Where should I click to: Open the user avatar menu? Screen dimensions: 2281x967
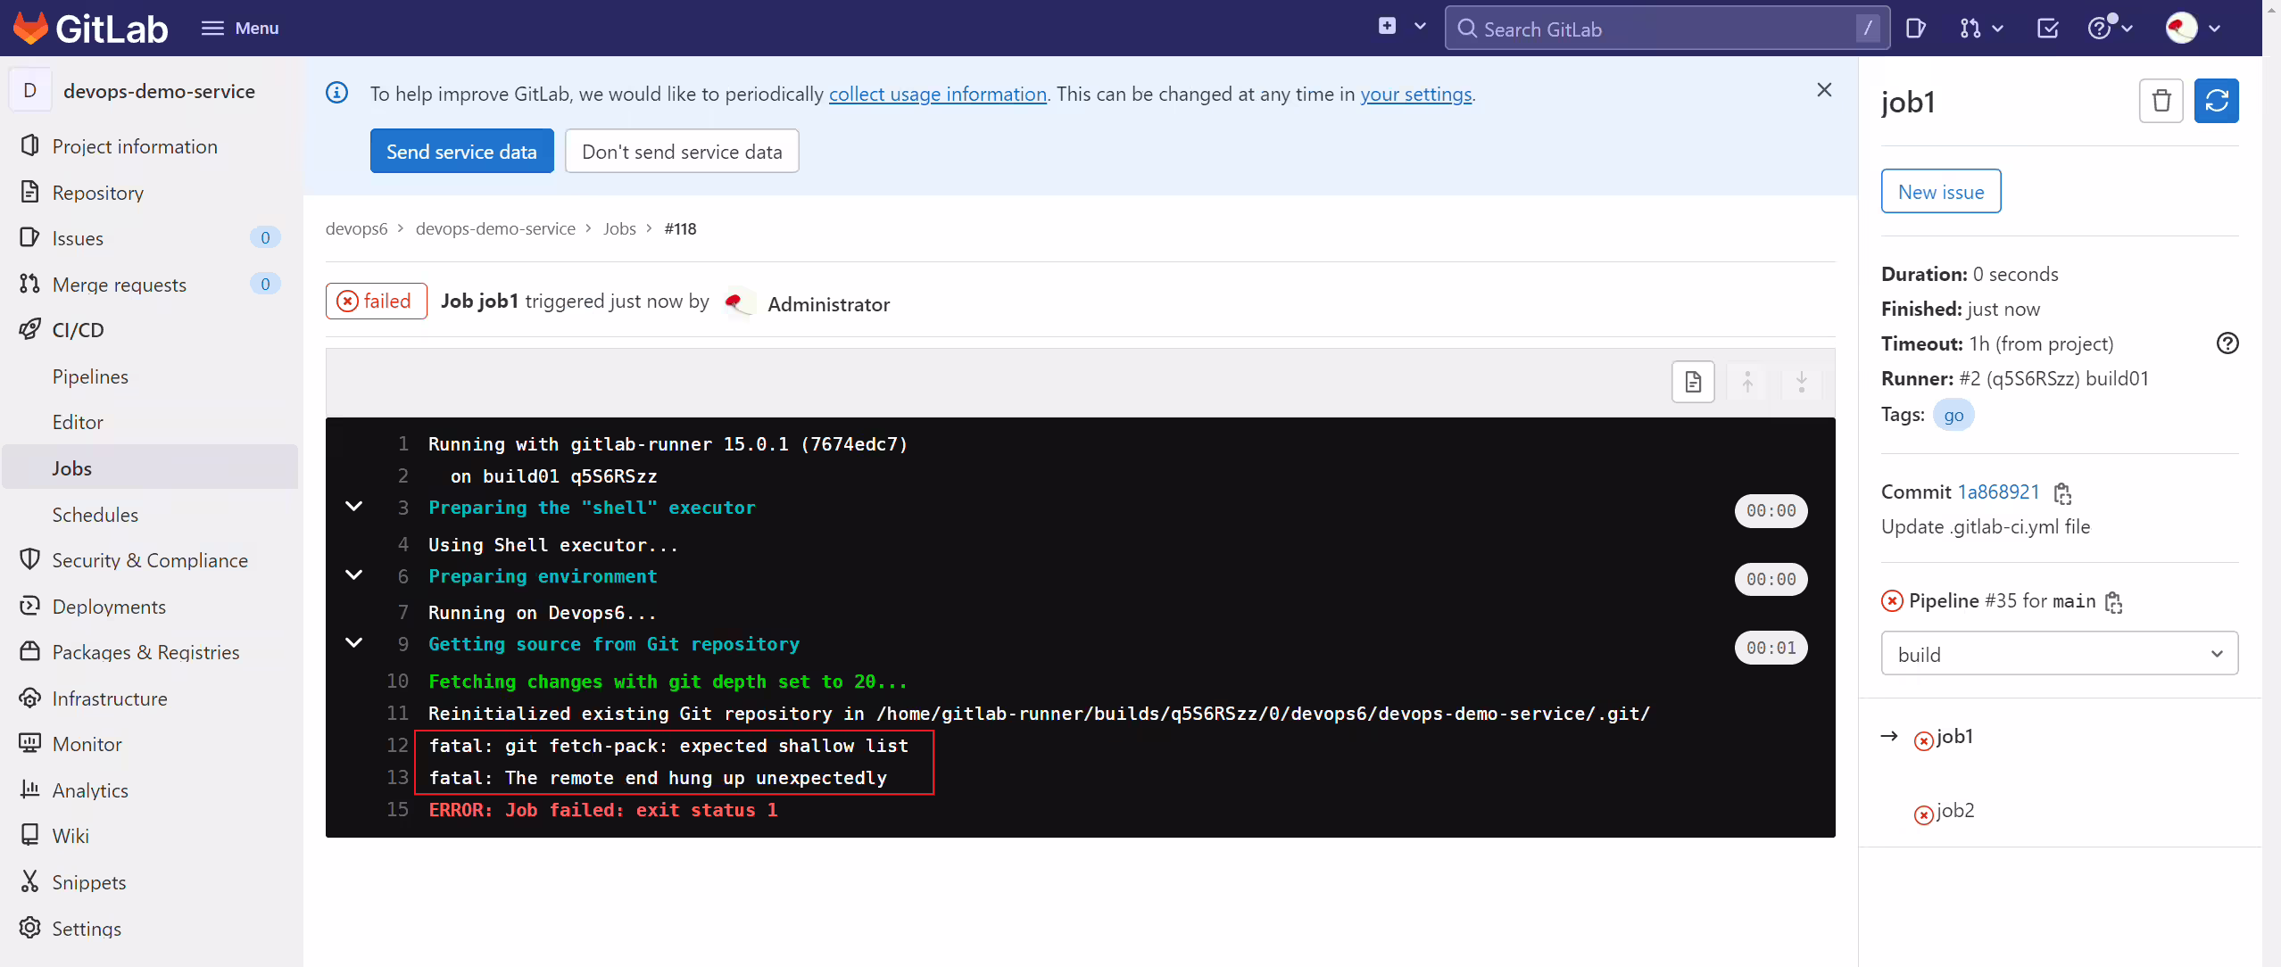[x=2193, y=29]
